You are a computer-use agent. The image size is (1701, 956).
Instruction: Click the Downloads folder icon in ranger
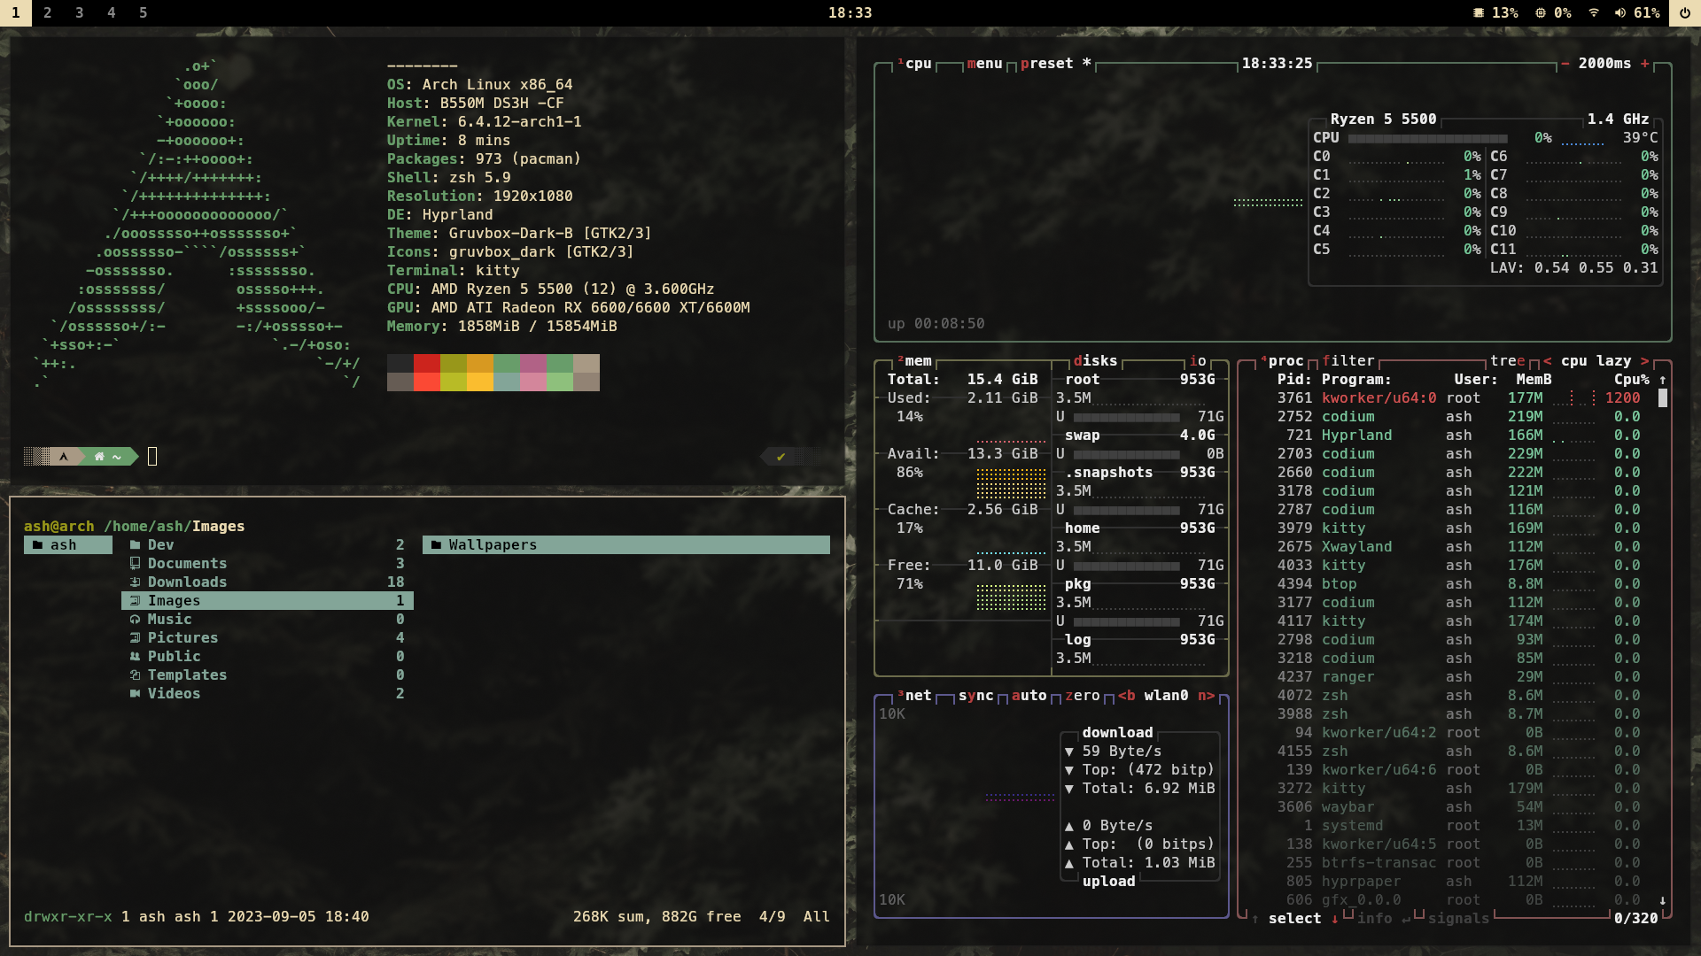135,582
